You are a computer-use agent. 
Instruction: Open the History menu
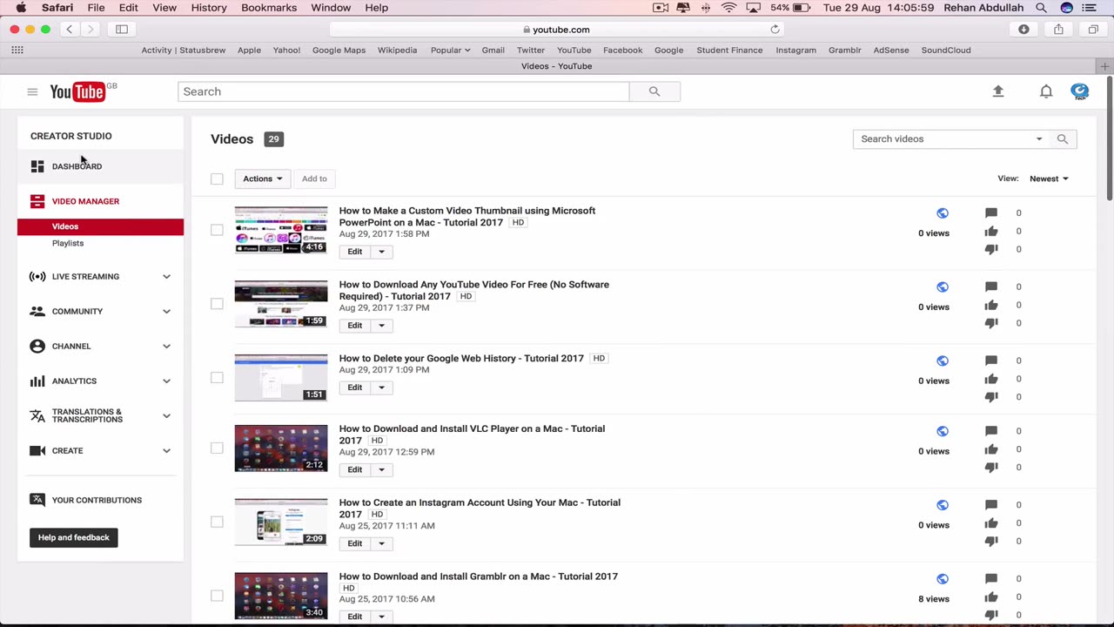pyautogui.click(x=209, y=8)
